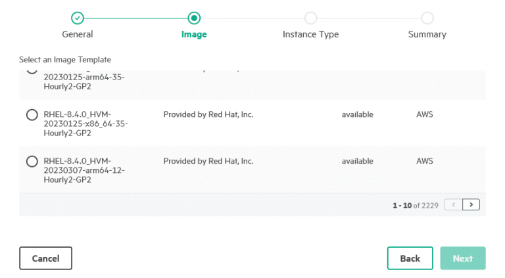
Task: Click the RHEL-8.4.0_HVM-20230307-arm64-12-Hourly2-GP2 image name
Action: (84, 170)
